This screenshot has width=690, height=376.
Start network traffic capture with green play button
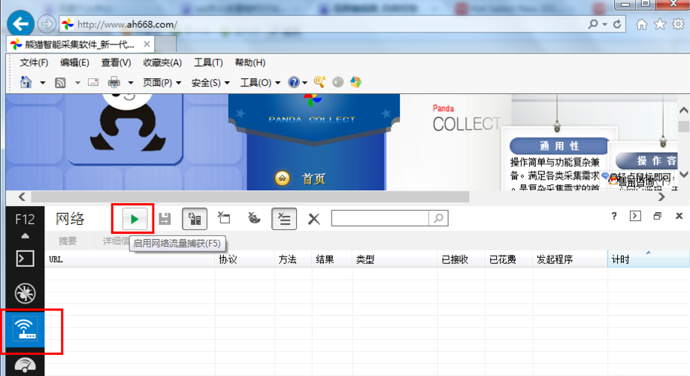tap(134, 219)
